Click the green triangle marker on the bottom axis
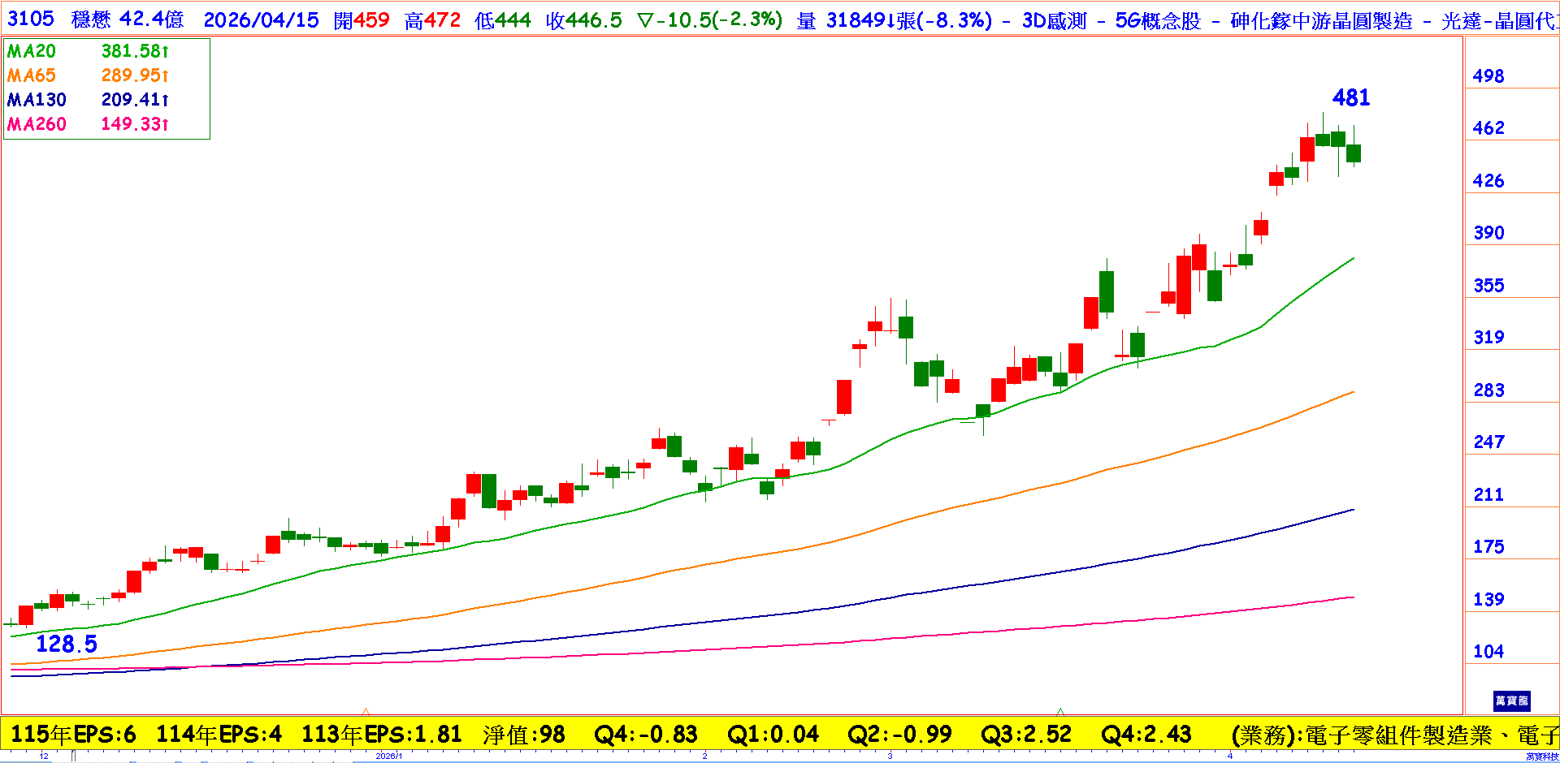The height and width of the screenshot is (763, 1560). [1060, 711]
